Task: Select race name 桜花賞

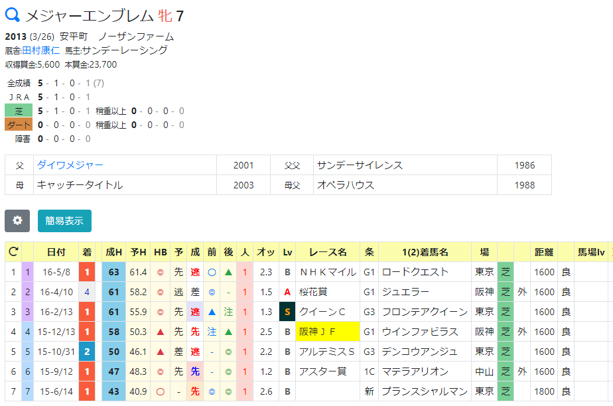Action: [313, 292]
